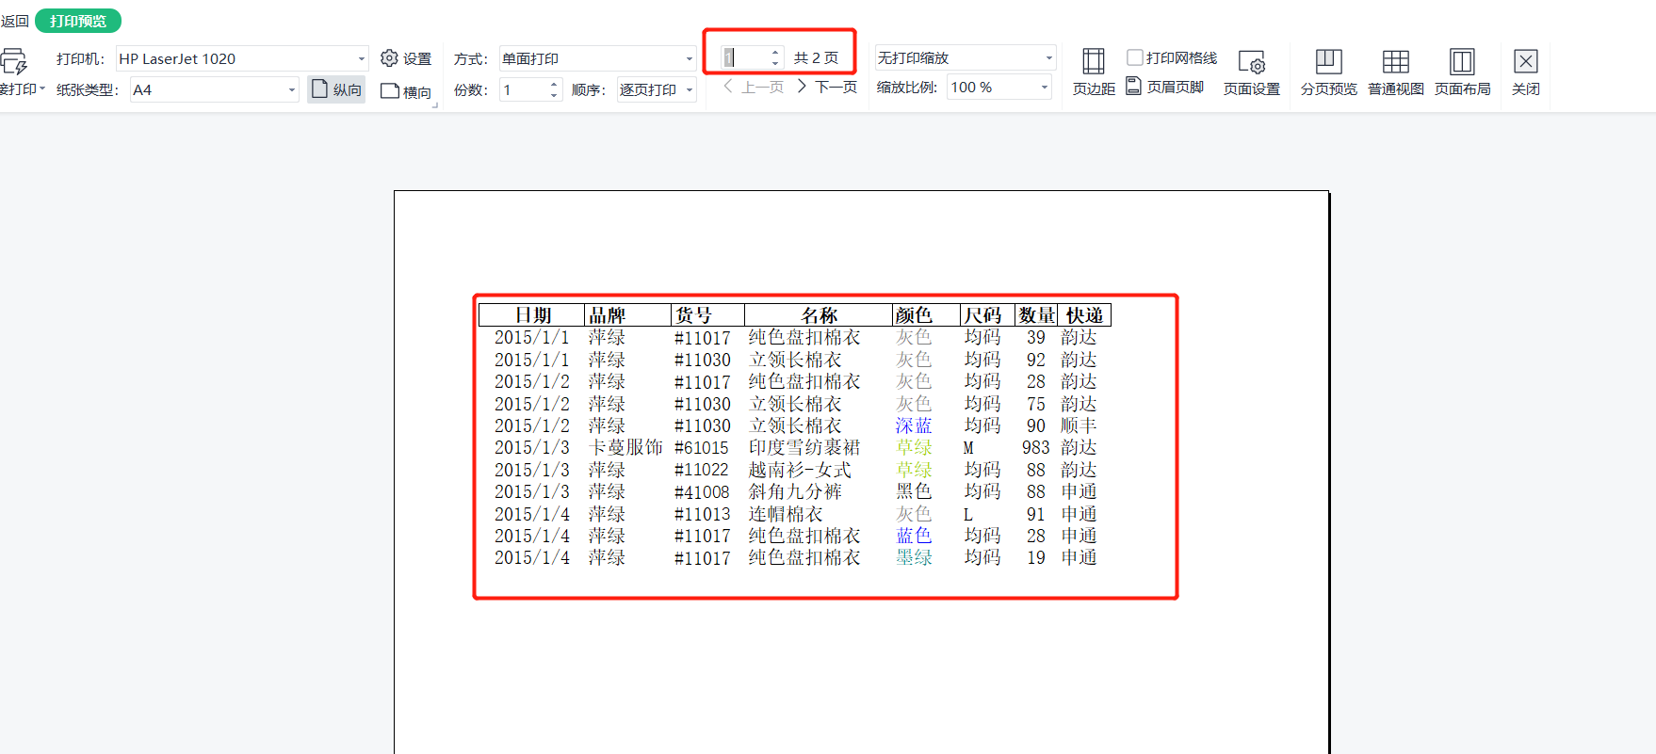Screen dimensions: 1656x754
Task: Click the copies 份数 input field
Action: (x=523, y=89)
